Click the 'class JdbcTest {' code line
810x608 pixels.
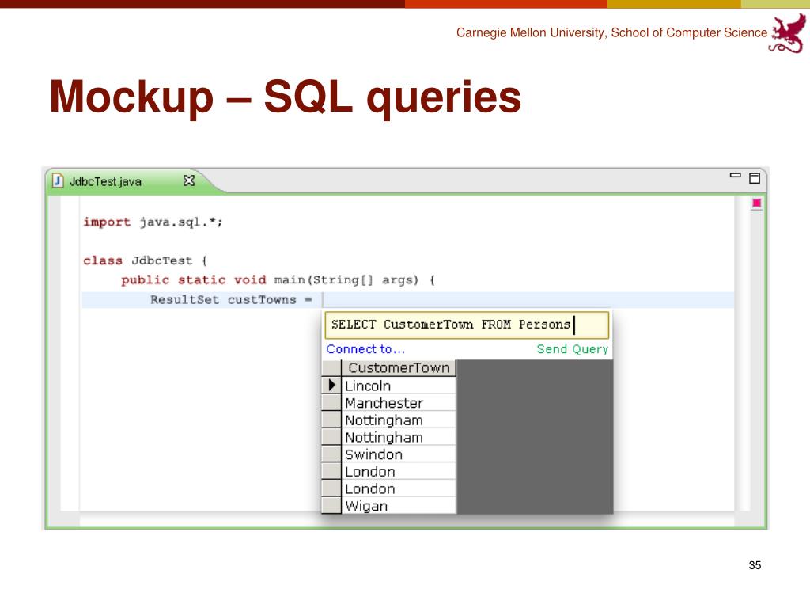click(x=146, y=260)
